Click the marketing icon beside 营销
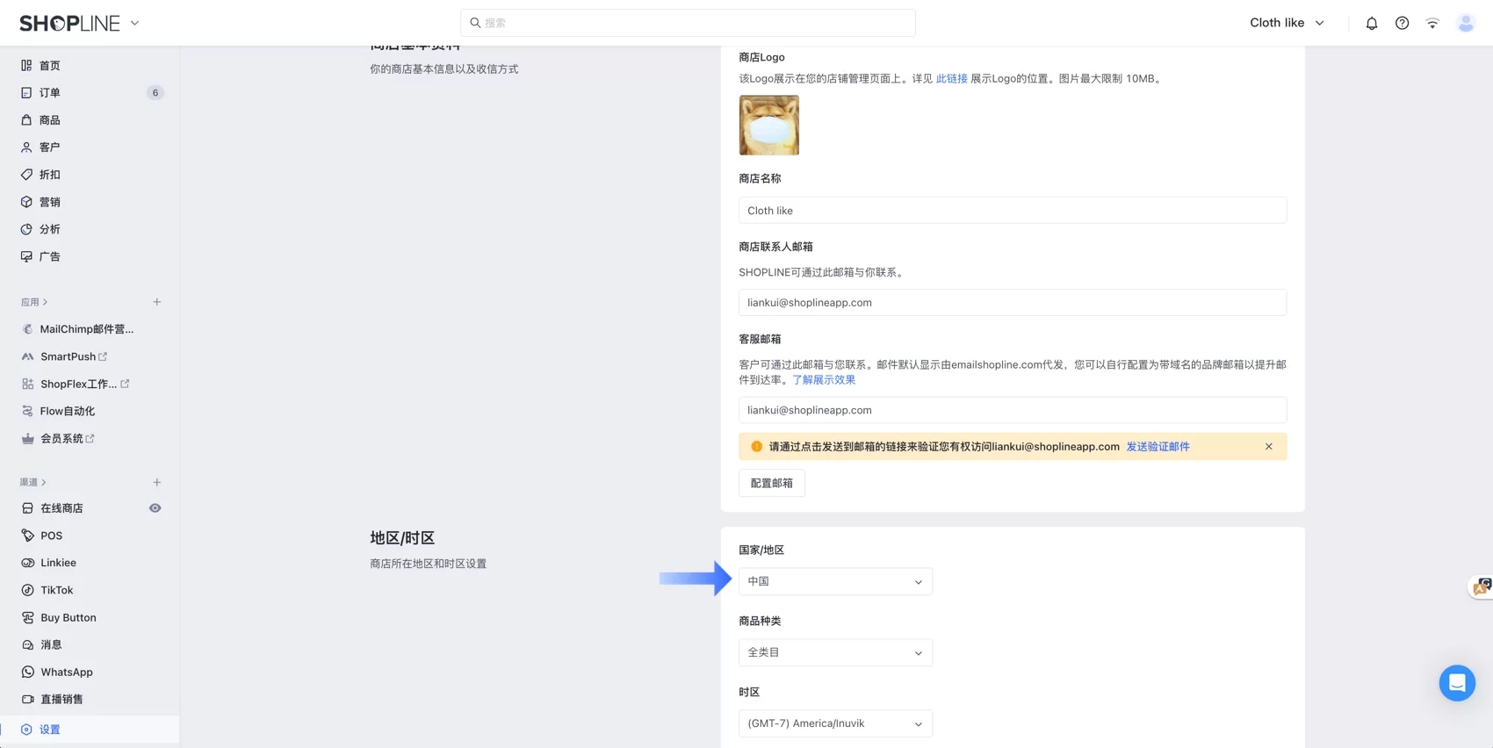Screen dimensions: 1493x748 coord(26,202)
